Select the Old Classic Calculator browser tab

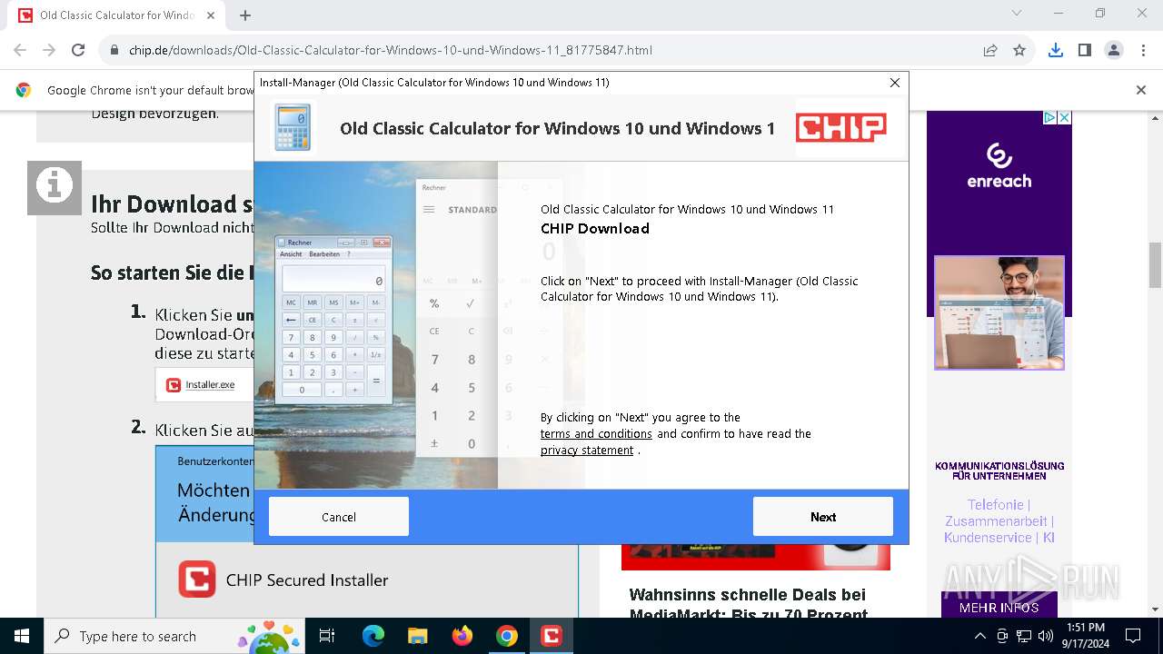(x=118, y=15)
